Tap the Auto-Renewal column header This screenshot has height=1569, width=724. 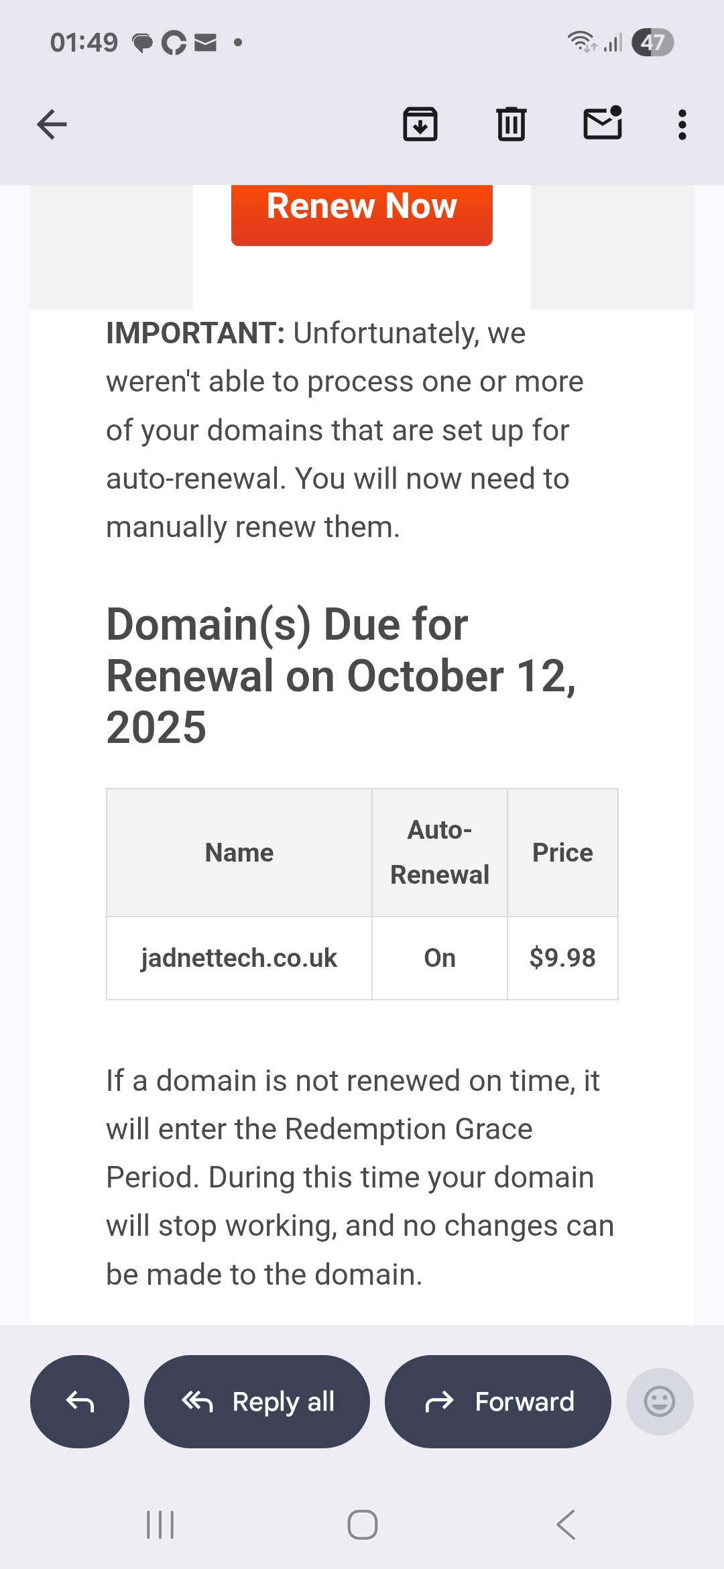[440, 852]
